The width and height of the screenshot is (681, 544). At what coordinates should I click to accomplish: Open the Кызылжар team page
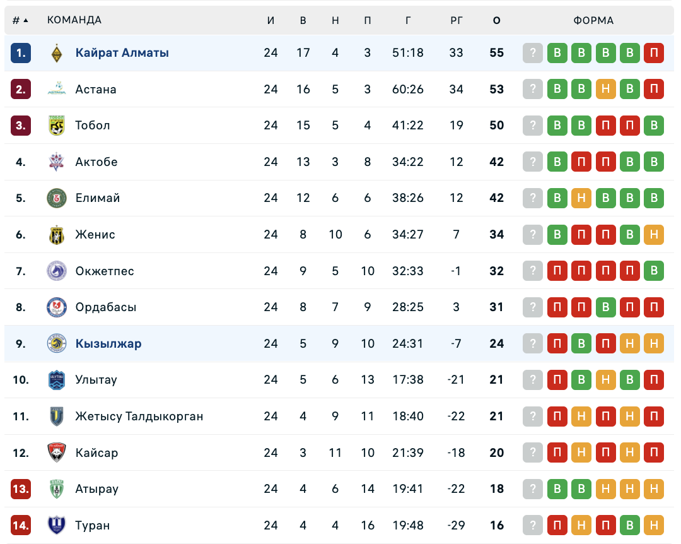(108, 344)
